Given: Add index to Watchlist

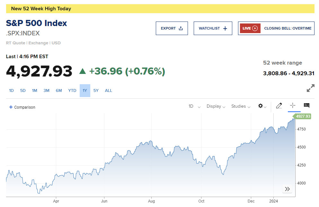Looking at the screenshot, I should [x=213, y=28].
